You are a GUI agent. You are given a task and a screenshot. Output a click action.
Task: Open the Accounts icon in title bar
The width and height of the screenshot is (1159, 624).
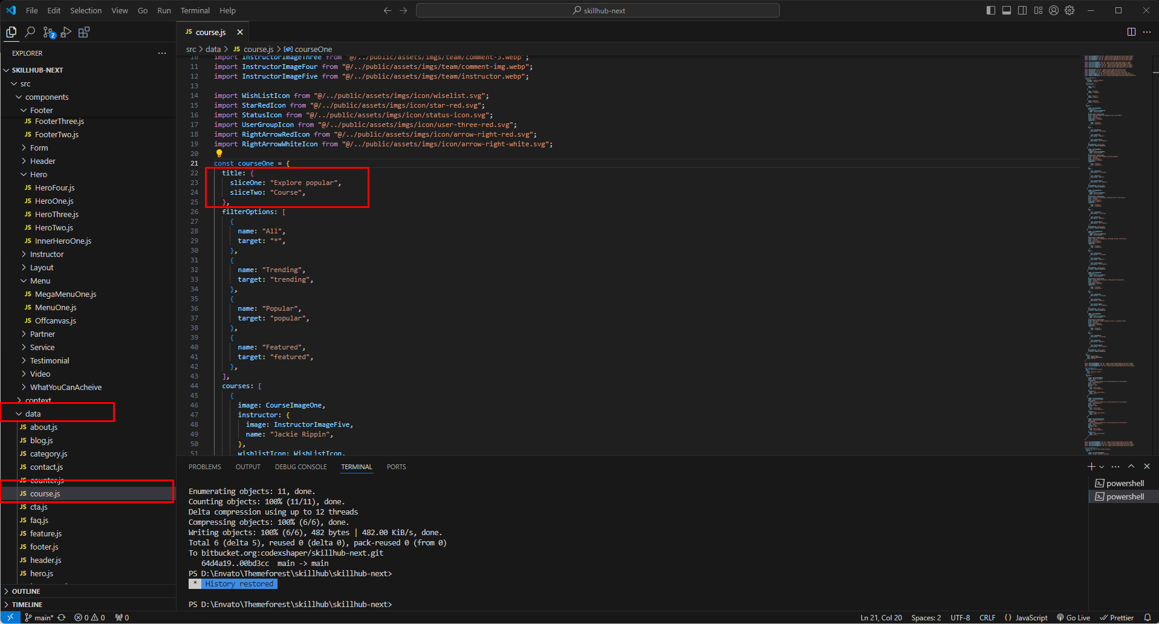click(x=1054, y=10)
